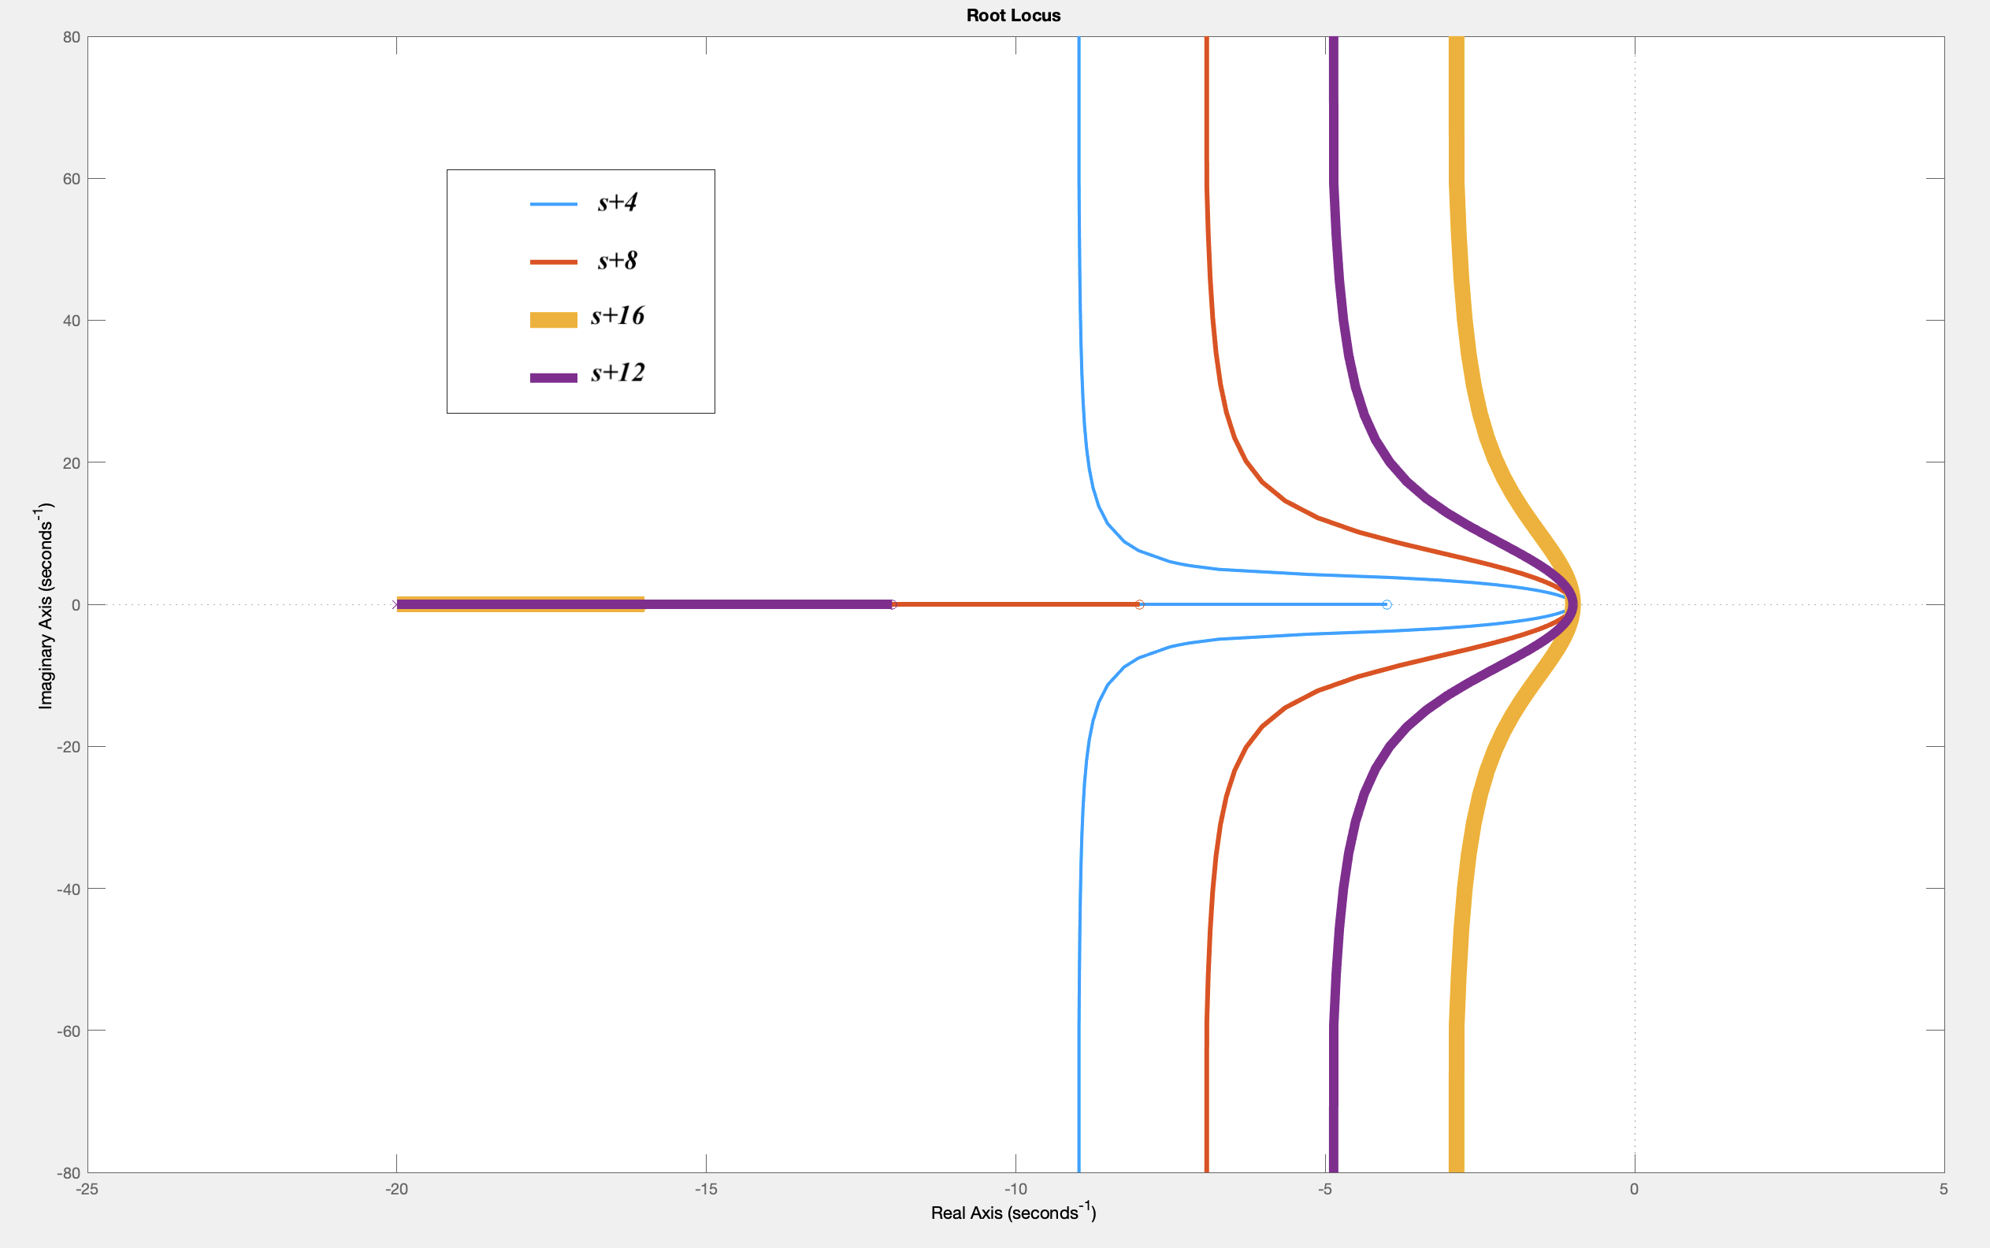Click the Root Locus plot title

[1013, 15]
